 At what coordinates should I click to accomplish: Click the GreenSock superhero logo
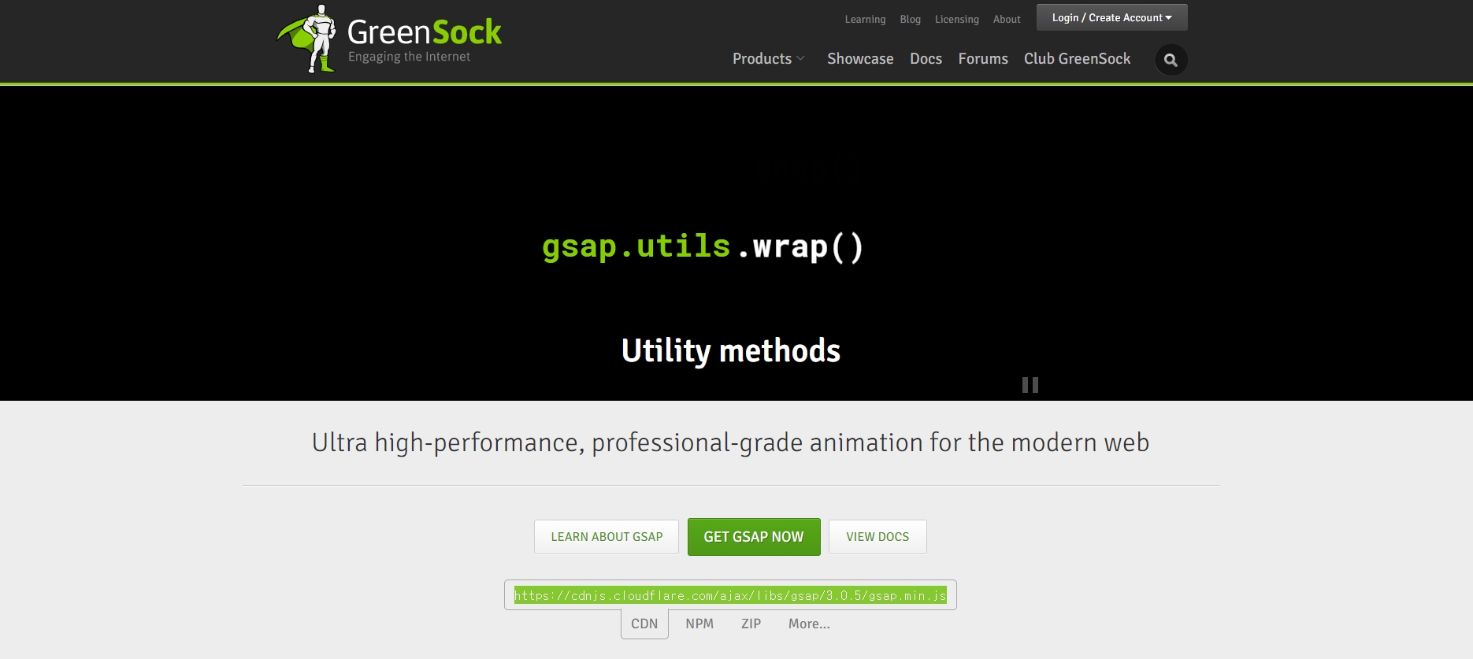tap(307, 39)
